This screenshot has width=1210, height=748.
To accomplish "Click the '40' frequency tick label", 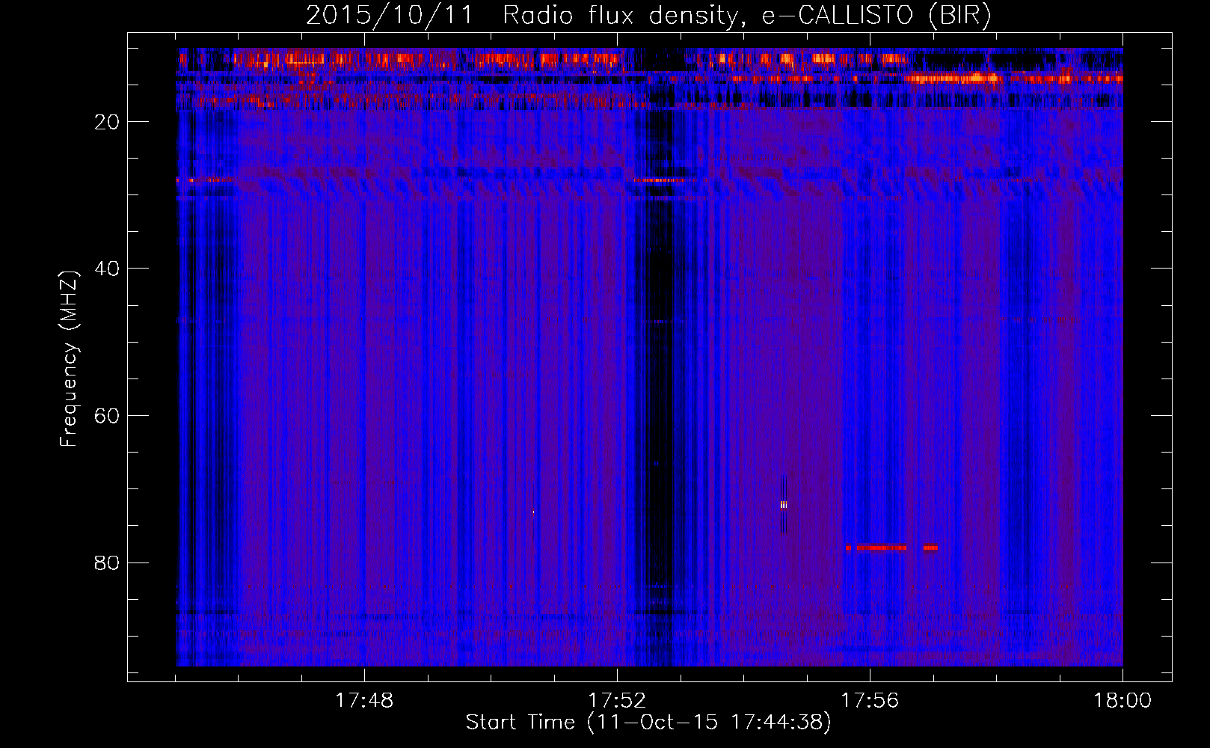I will 107,269.
